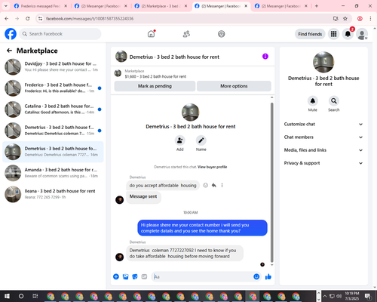Open the Marketplace listing thumbnail in header

point(118,73)
